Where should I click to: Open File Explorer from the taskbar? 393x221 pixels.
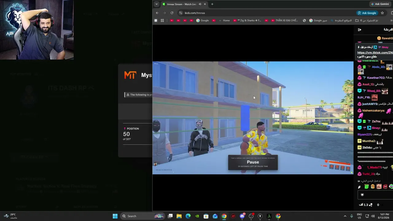coord(179,216)
